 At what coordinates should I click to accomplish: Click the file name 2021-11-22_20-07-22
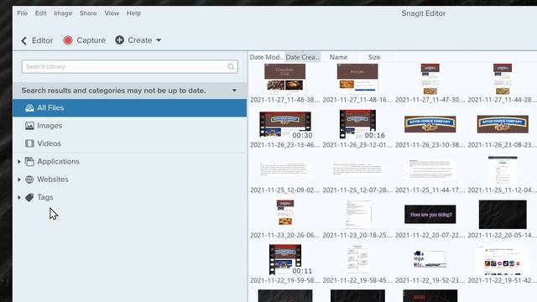[x=430, y=236]
